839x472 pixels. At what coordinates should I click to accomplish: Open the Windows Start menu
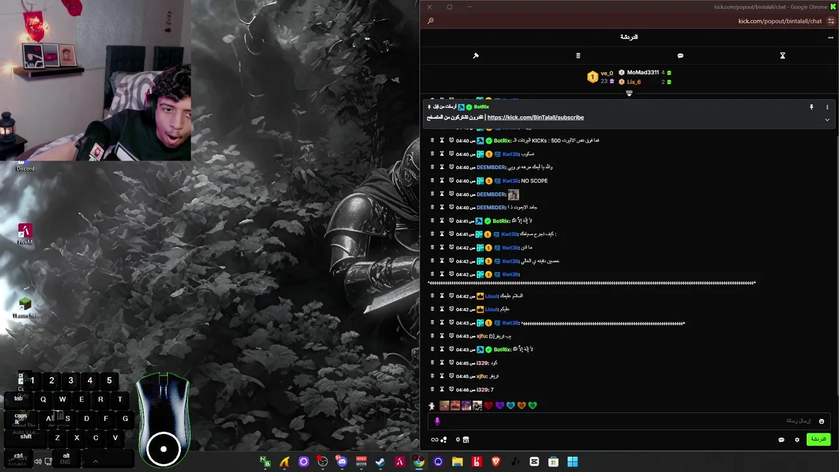[572, 462]
